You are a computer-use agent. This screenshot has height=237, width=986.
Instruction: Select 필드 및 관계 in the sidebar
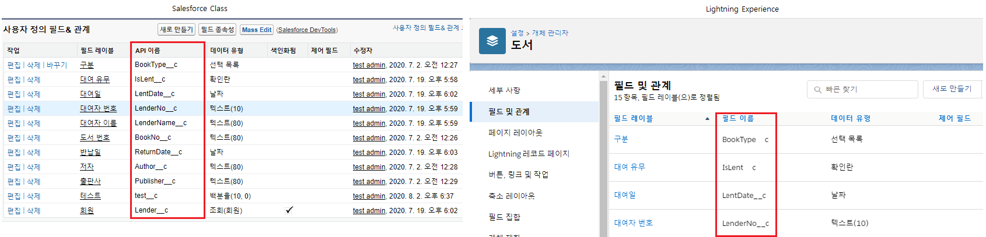pos(509,111)
